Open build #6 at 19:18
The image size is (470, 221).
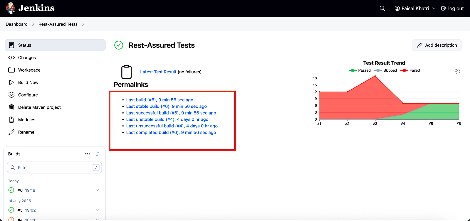(26, 190)
